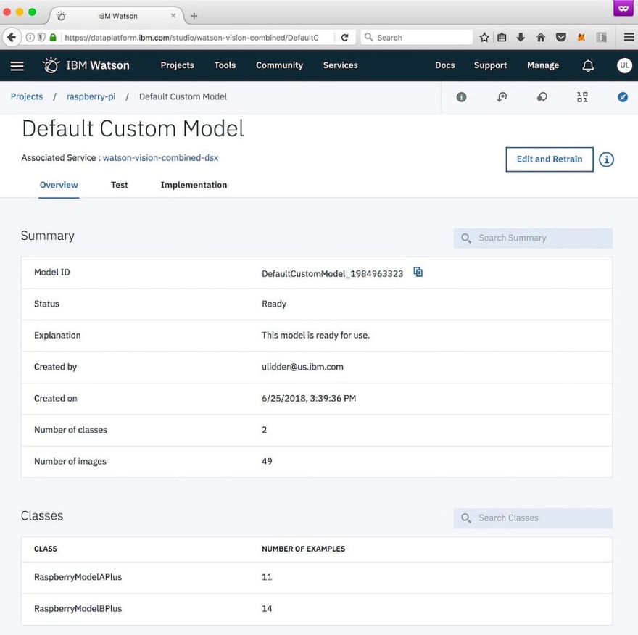
Task: Click the IBM Watson logo icon
Action: point(51,65)
